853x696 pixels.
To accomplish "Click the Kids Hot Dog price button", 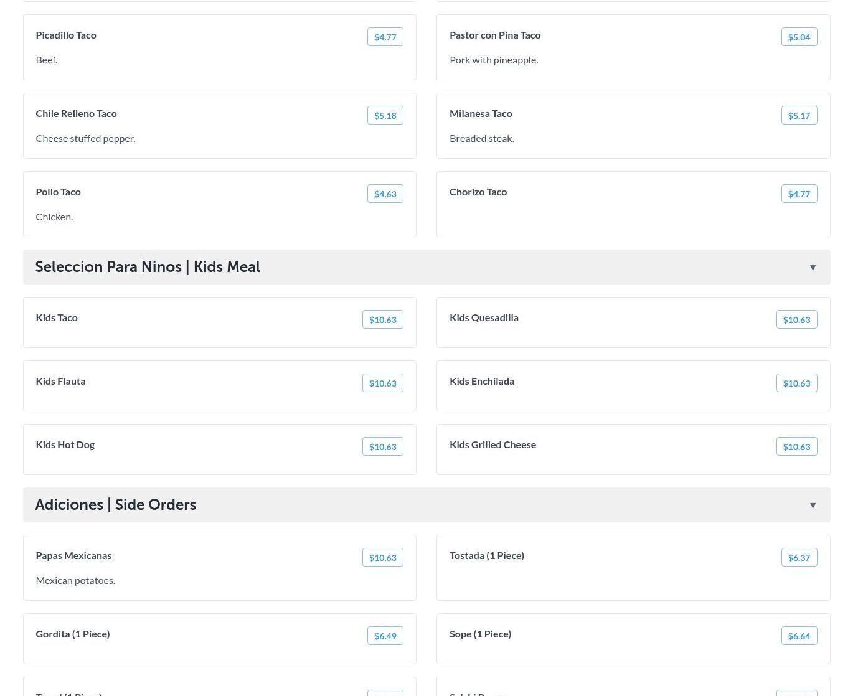I will pos(382,447).
